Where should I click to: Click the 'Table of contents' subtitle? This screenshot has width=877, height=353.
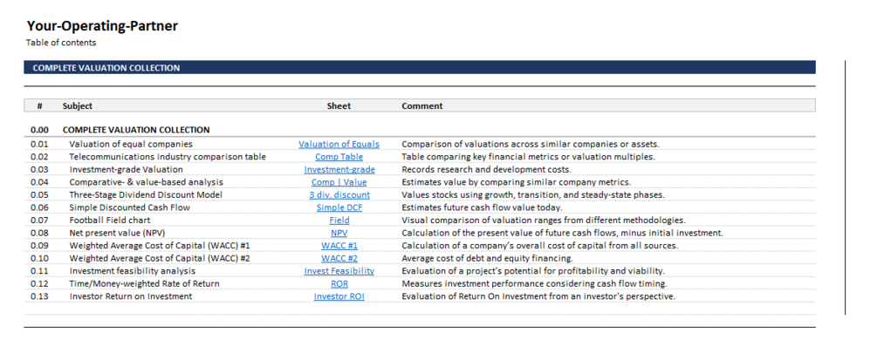coord(61,43)
